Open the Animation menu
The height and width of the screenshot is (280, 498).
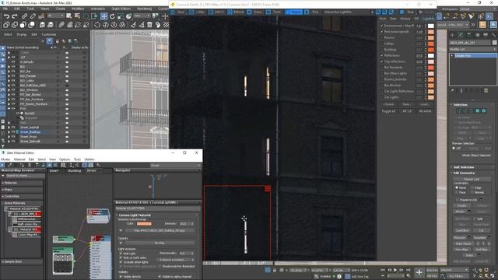click(x=98, y=9)
